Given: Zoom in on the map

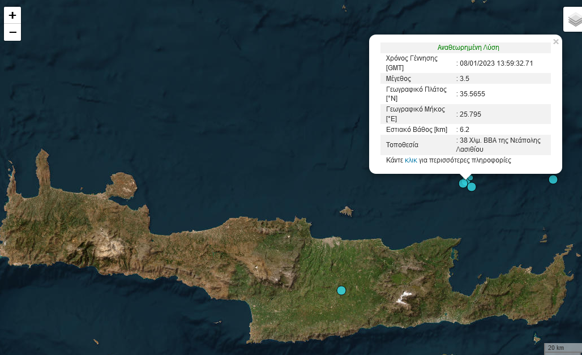Looking at the screenshot, I should pos(12,15).
